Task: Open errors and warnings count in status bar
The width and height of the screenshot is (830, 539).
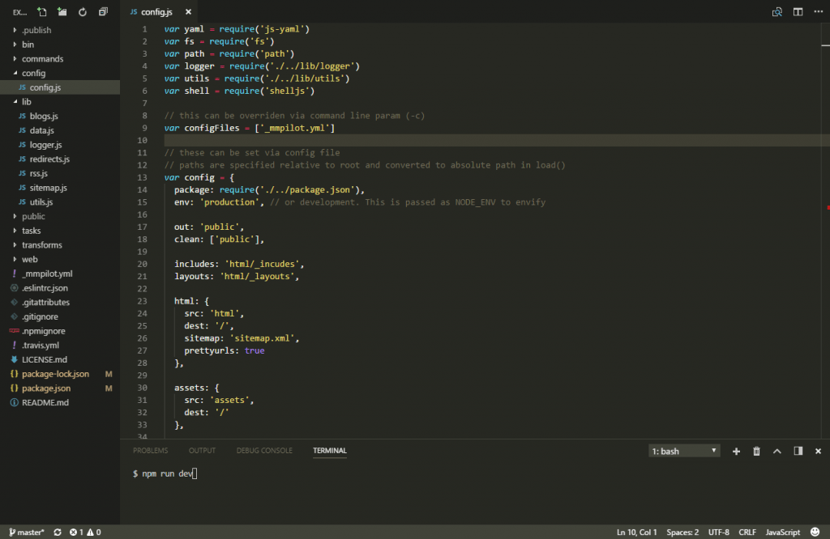Action: click(85, 533)
